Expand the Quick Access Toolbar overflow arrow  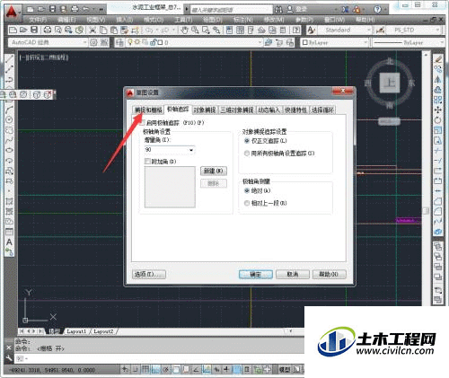101,10
